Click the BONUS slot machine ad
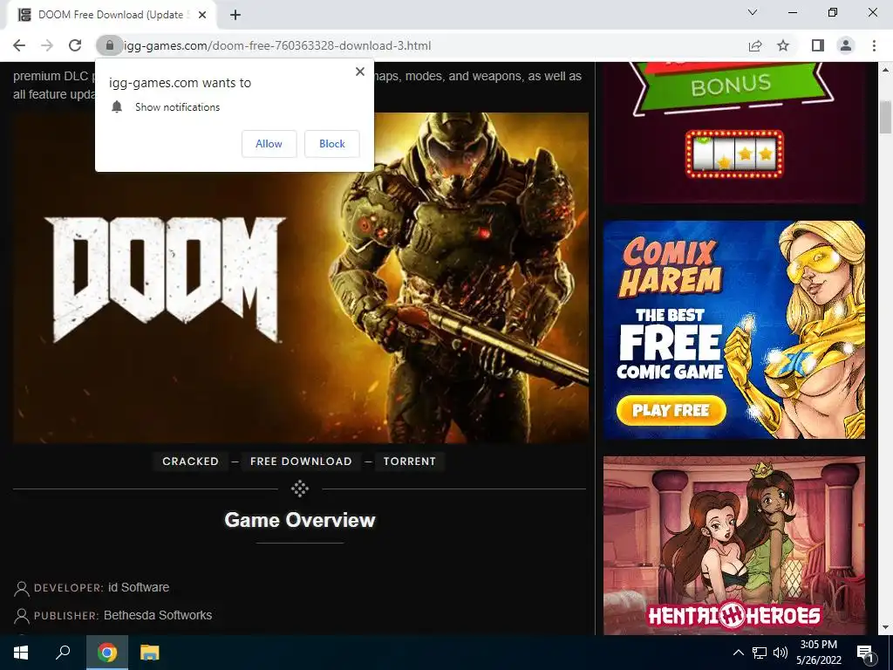This screenshot has height=670, width=893. click(x=734, y=133)
